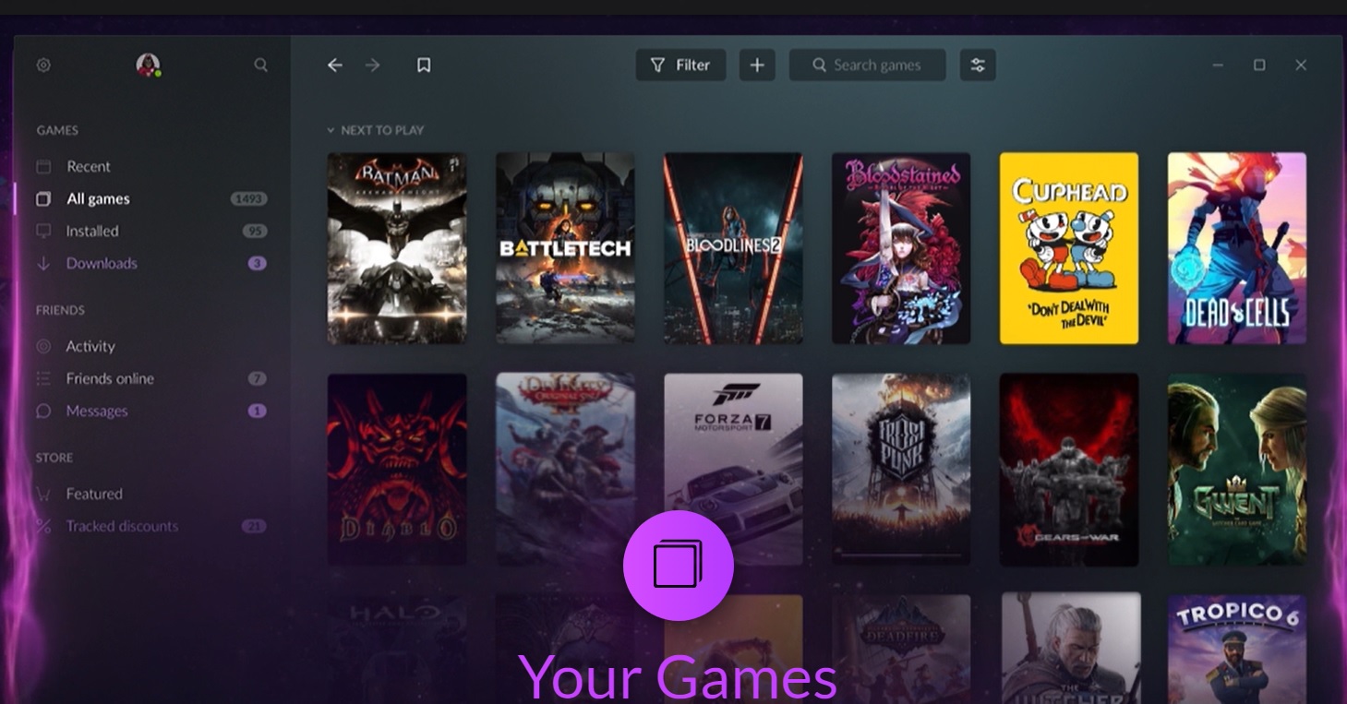Click the Friends online count badge
This screenshot has height=704, width=1347.
[x=258, y=379]
